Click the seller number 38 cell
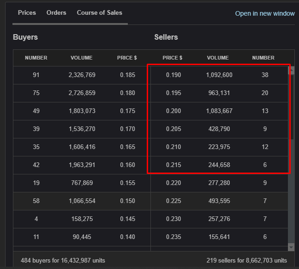This screenshot has width=299, height=269. click(265, 75)
